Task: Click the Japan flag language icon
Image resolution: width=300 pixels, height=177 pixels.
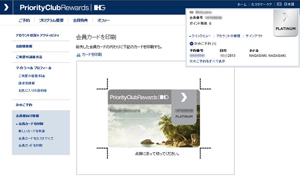Action: click(x=279, y=4)
